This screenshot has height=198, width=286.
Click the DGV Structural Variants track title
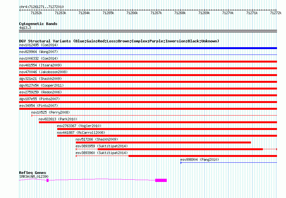119,41
